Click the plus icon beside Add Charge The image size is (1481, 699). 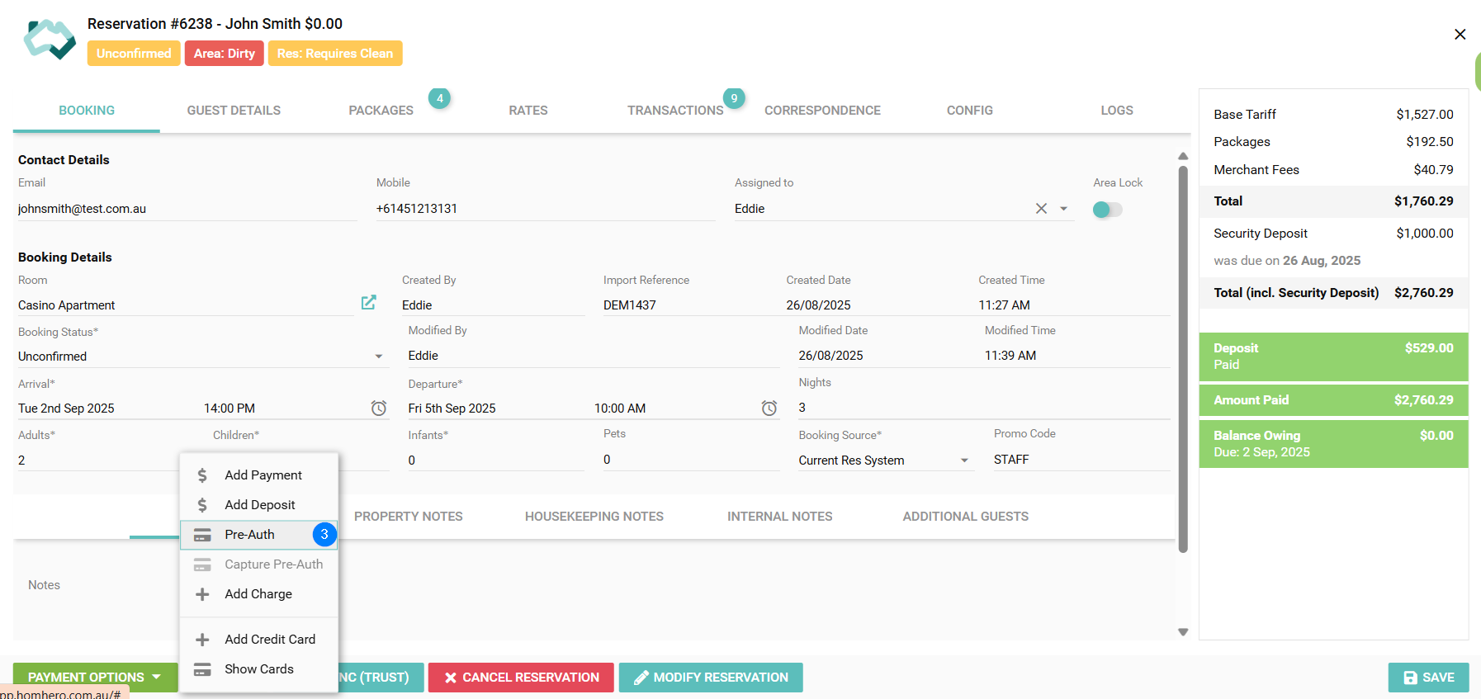pyautogui.click(x=202, y=594)
